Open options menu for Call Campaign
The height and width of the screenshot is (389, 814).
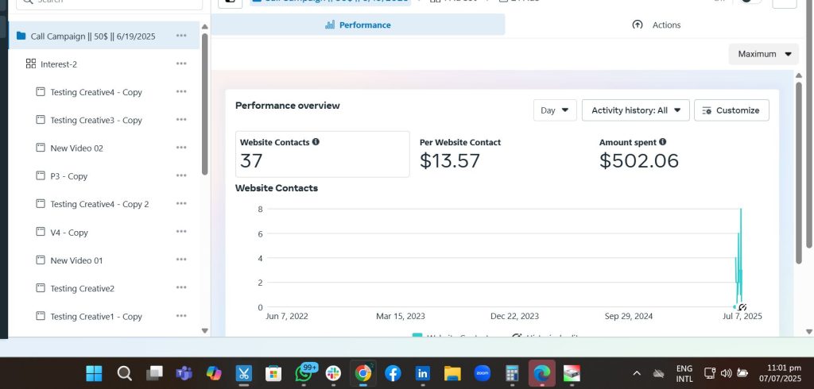pos(181,36)
